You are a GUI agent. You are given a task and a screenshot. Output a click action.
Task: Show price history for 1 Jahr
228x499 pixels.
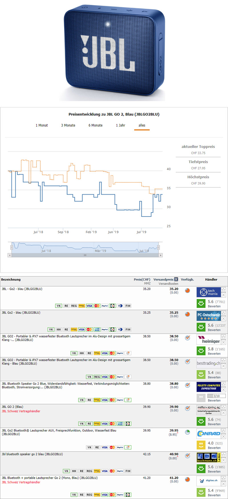(x=121, y=125)
